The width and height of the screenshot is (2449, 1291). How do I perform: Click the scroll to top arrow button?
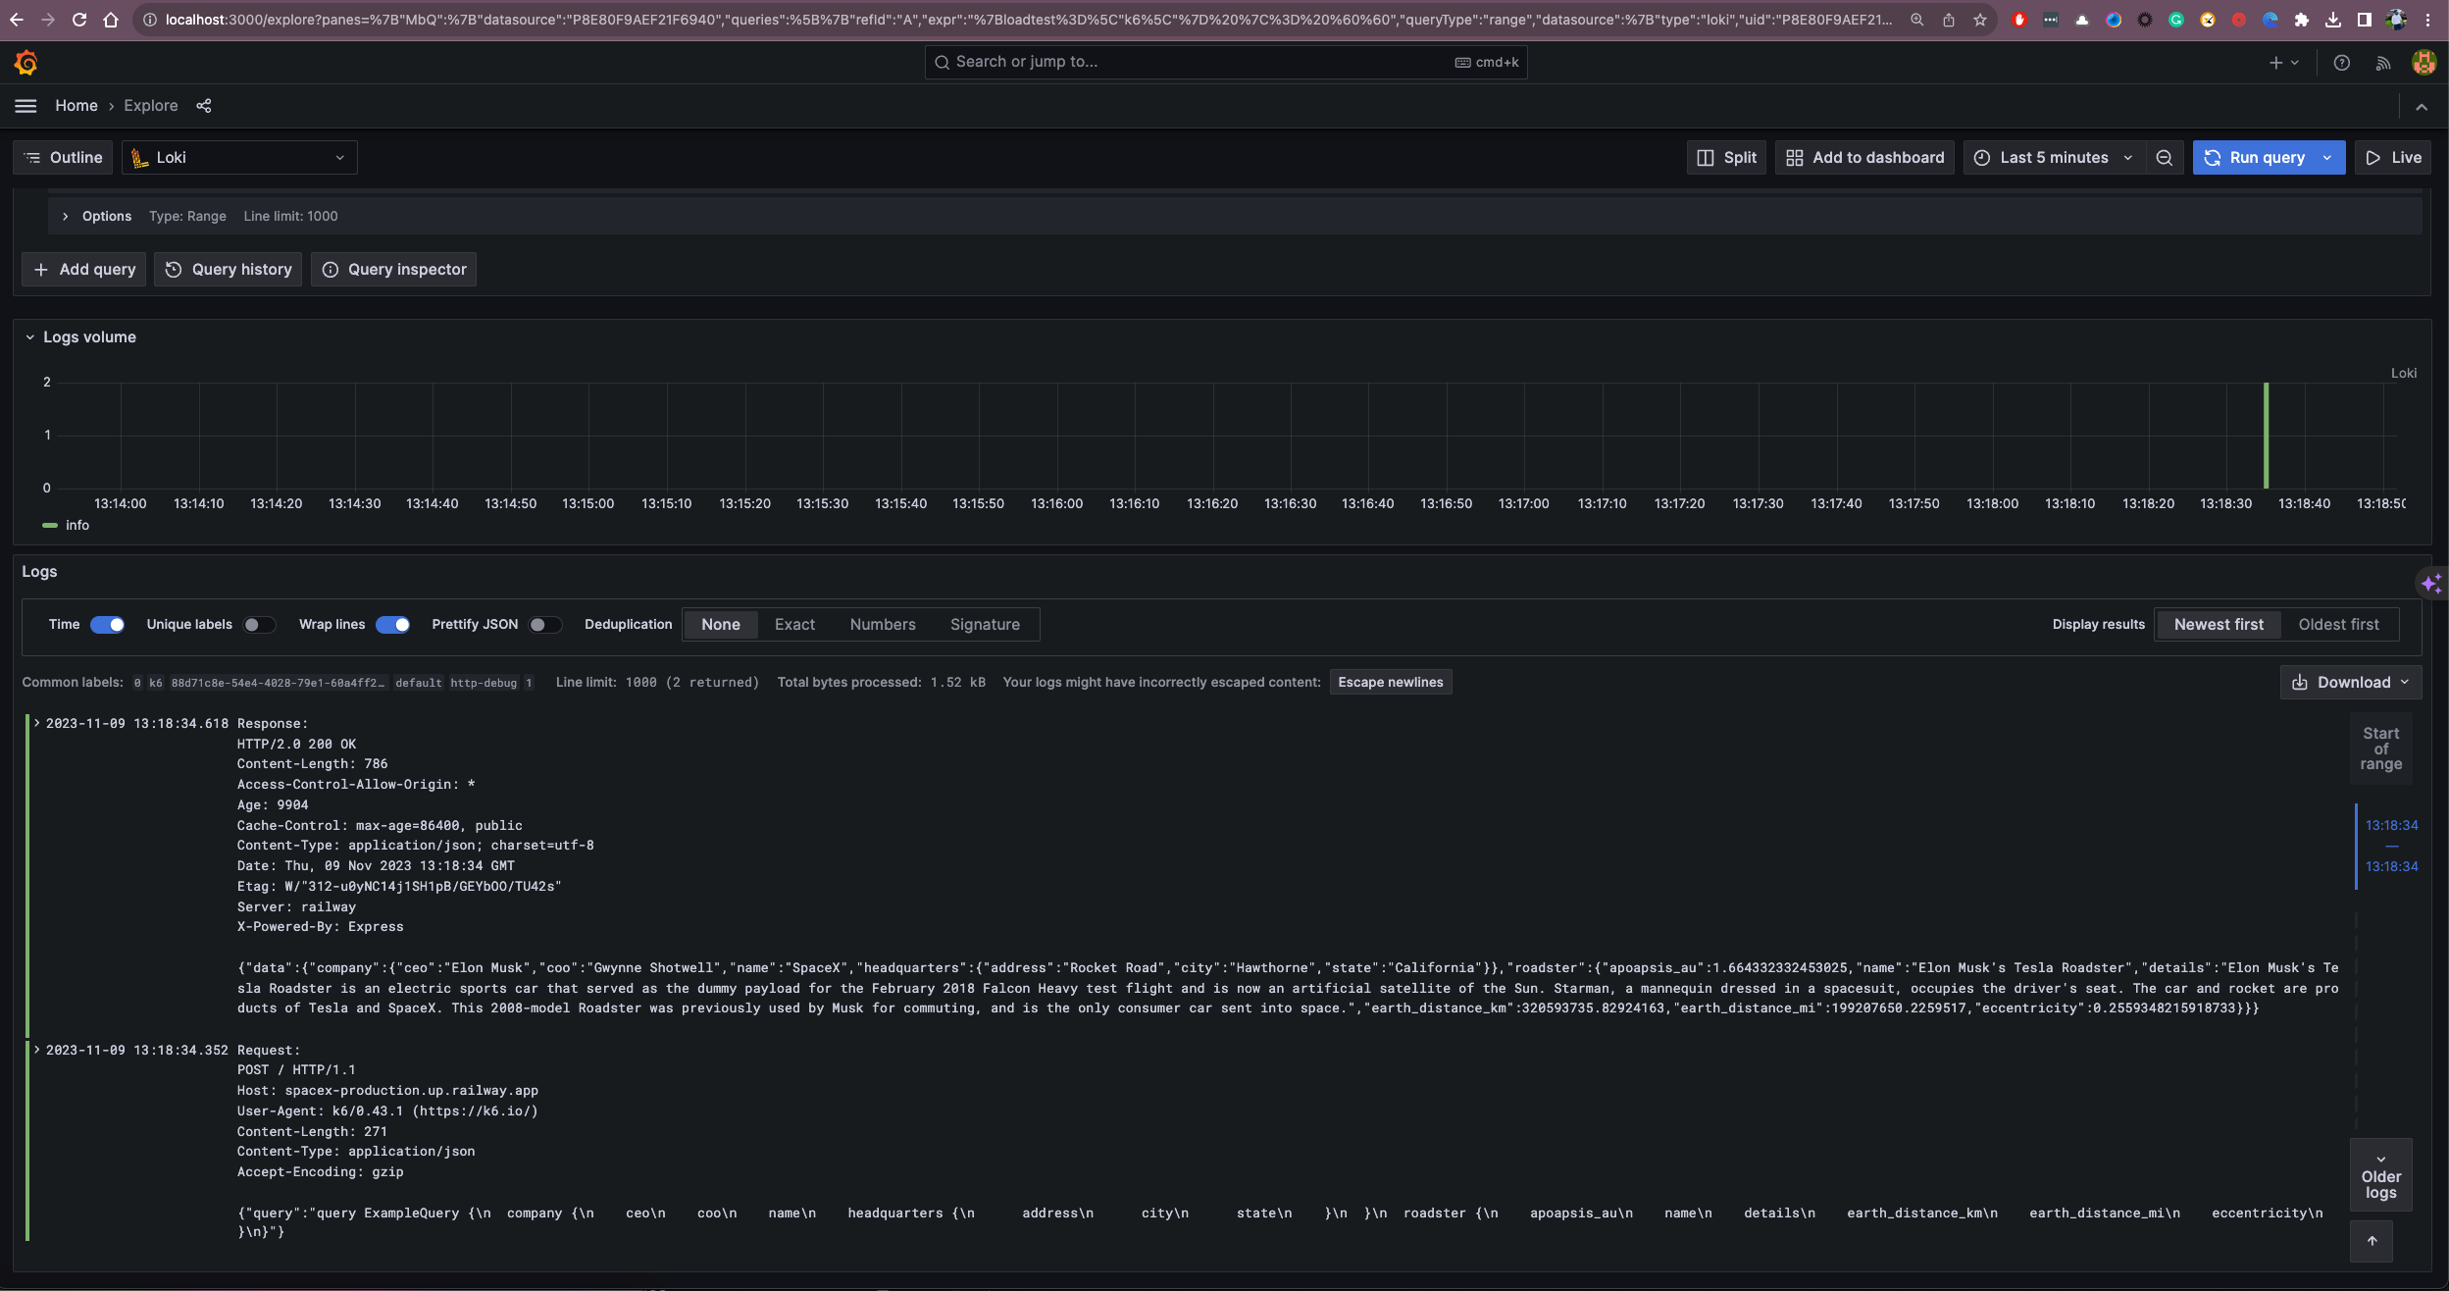pos(2372,1241)
